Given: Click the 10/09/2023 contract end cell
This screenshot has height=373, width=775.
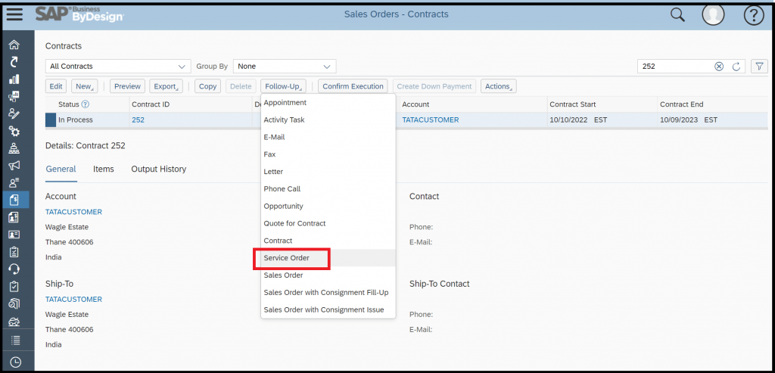Looking at the screenshot, I should click(689, 120).
